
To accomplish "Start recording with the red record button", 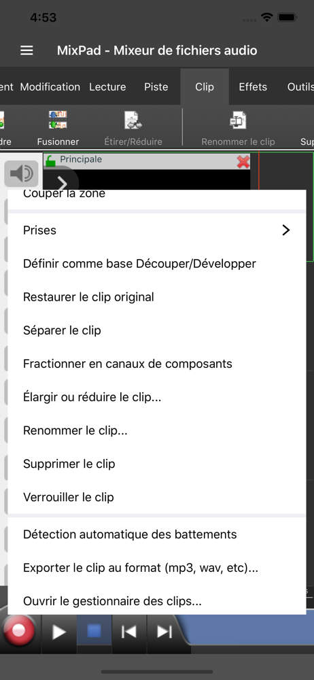I will click(18, 630).
